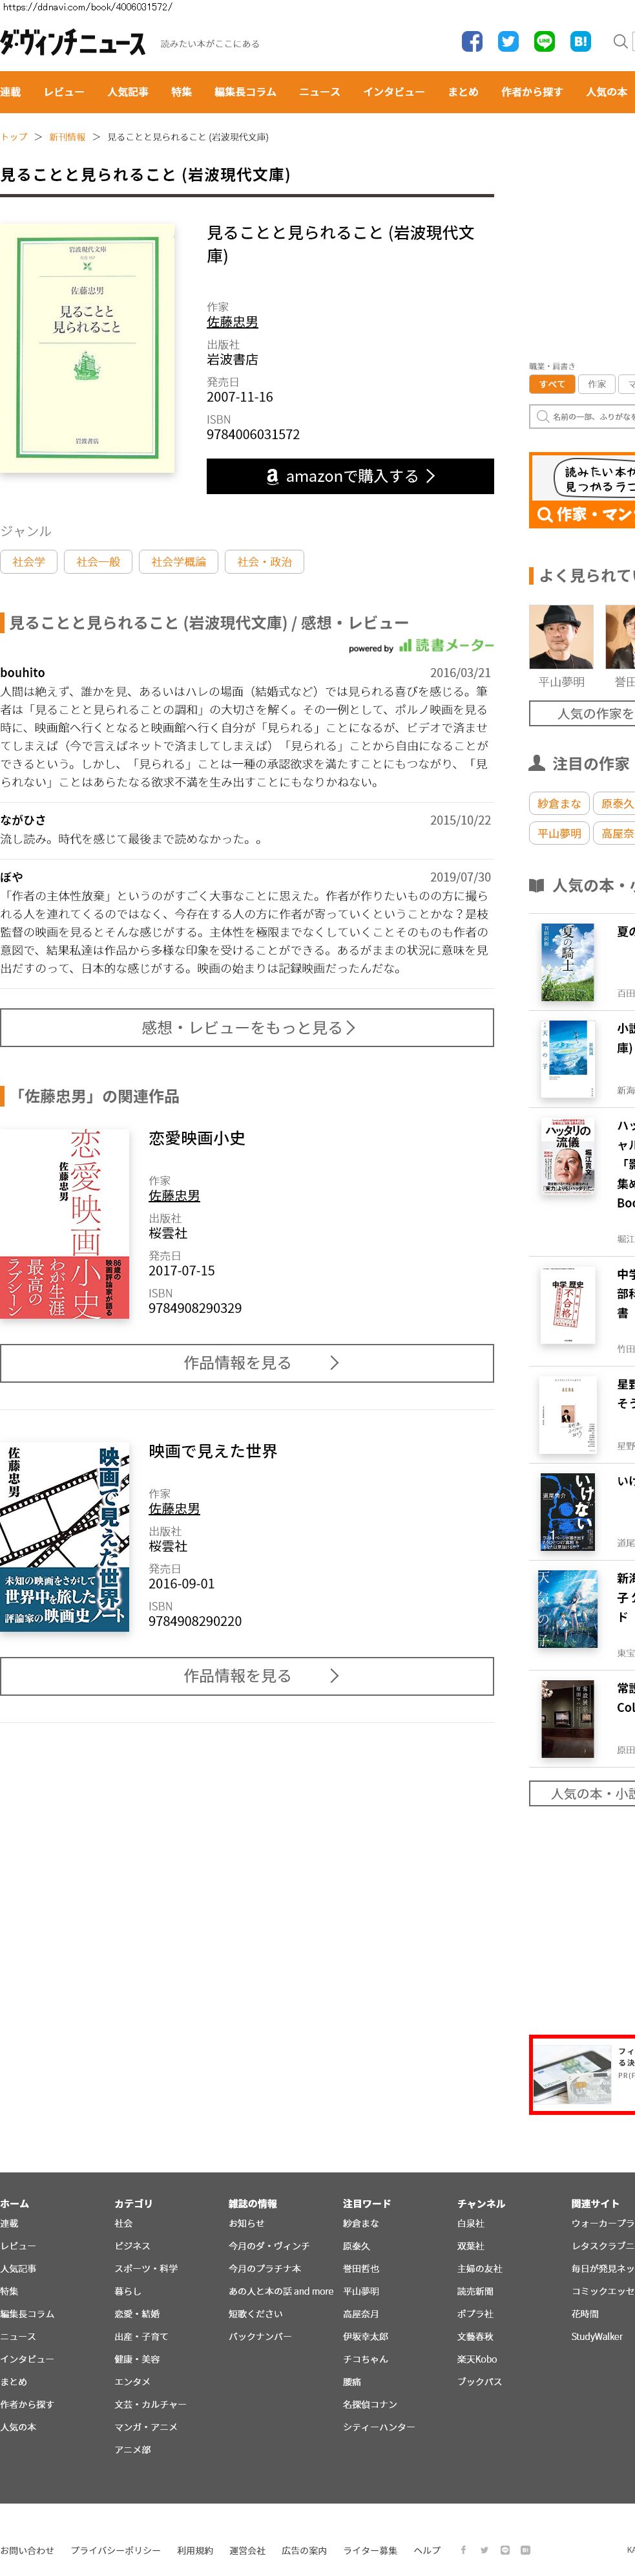Image resolution: width=635 pixels, height=2576 pixels.
Task: Click the amazonで購入する button
Action: 351,476
